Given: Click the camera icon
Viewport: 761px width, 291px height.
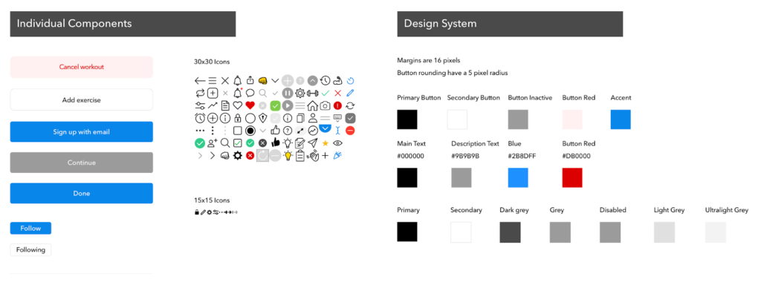Looking at the screenshot, I should pos(326,105).
